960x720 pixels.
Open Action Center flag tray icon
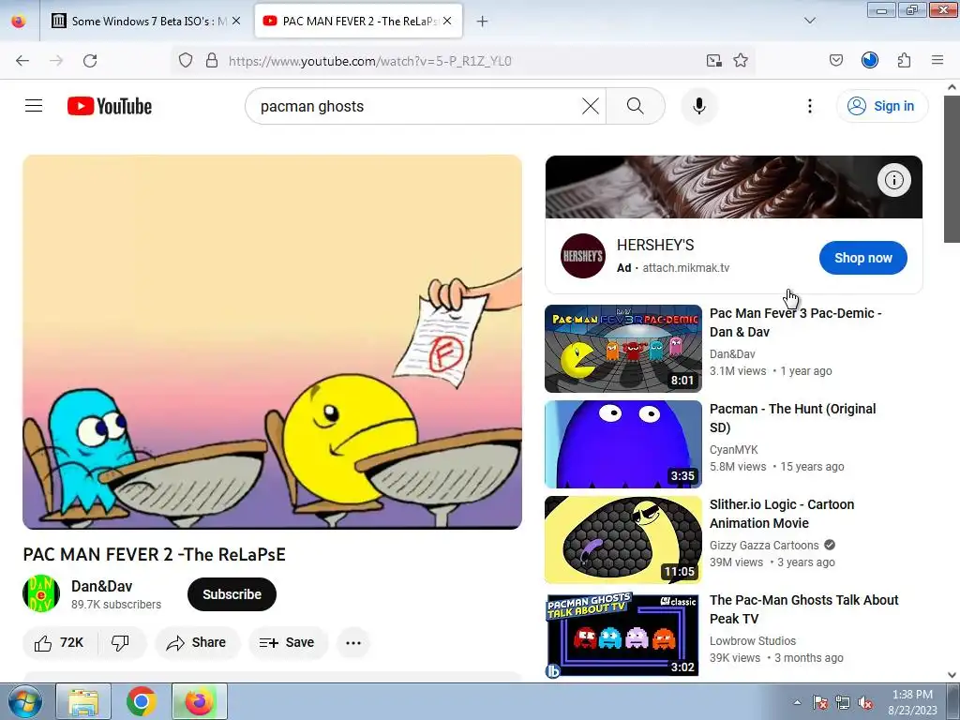(819, 702)
